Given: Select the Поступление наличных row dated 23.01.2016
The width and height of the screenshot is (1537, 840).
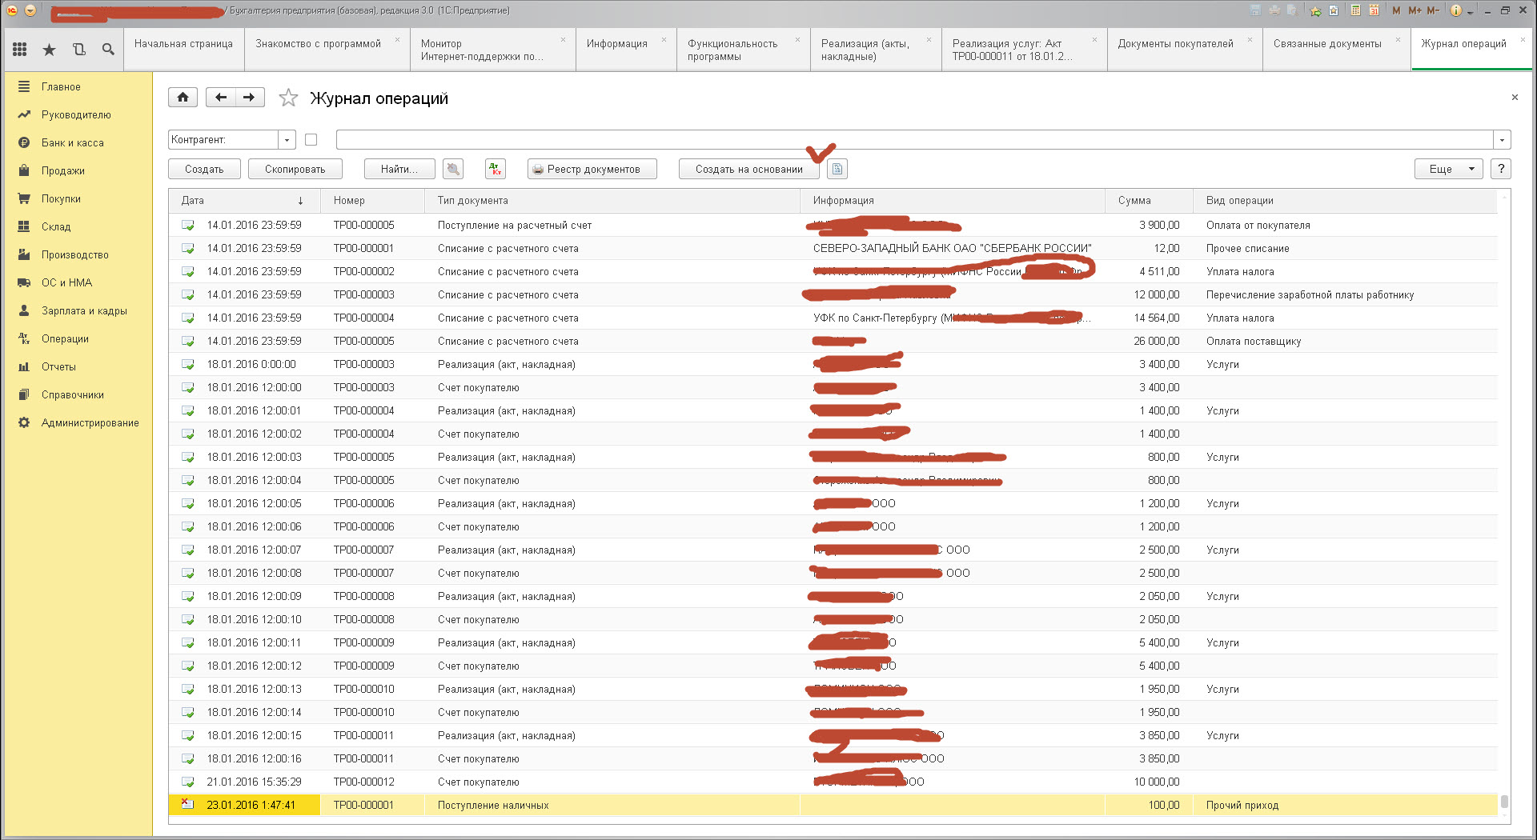Looking at the screenshot, I should pos(492,805).
